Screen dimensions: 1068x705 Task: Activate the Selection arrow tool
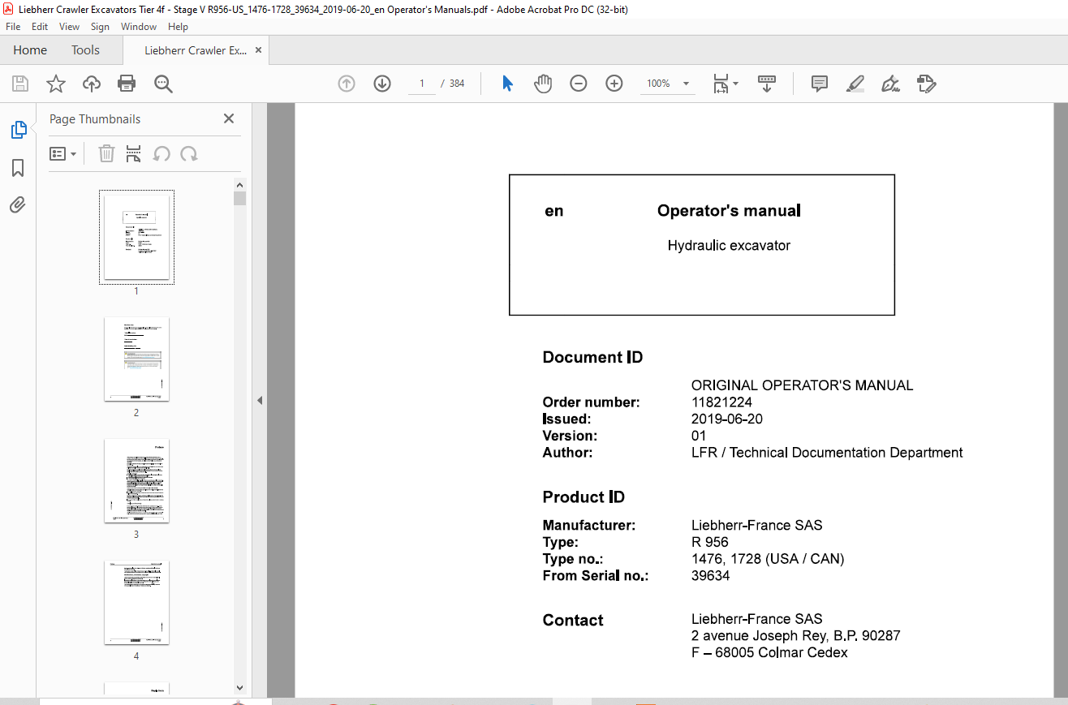507,84
